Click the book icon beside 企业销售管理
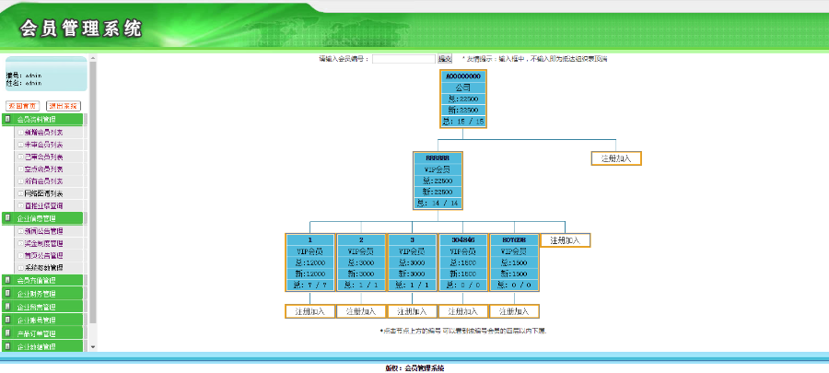This screenshot has height=373, width=829. 7,307
